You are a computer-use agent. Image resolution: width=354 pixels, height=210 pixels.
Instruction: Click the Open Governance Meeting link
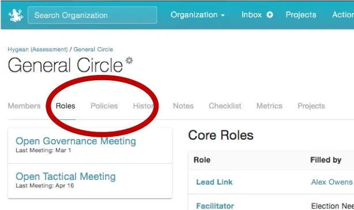pos(76,141)
